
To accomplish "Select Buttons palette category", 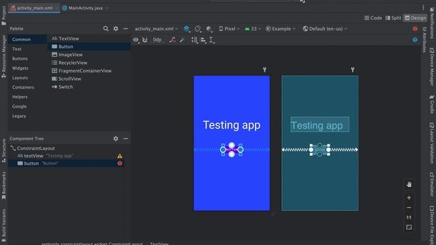I will click(x=20, y=59).
